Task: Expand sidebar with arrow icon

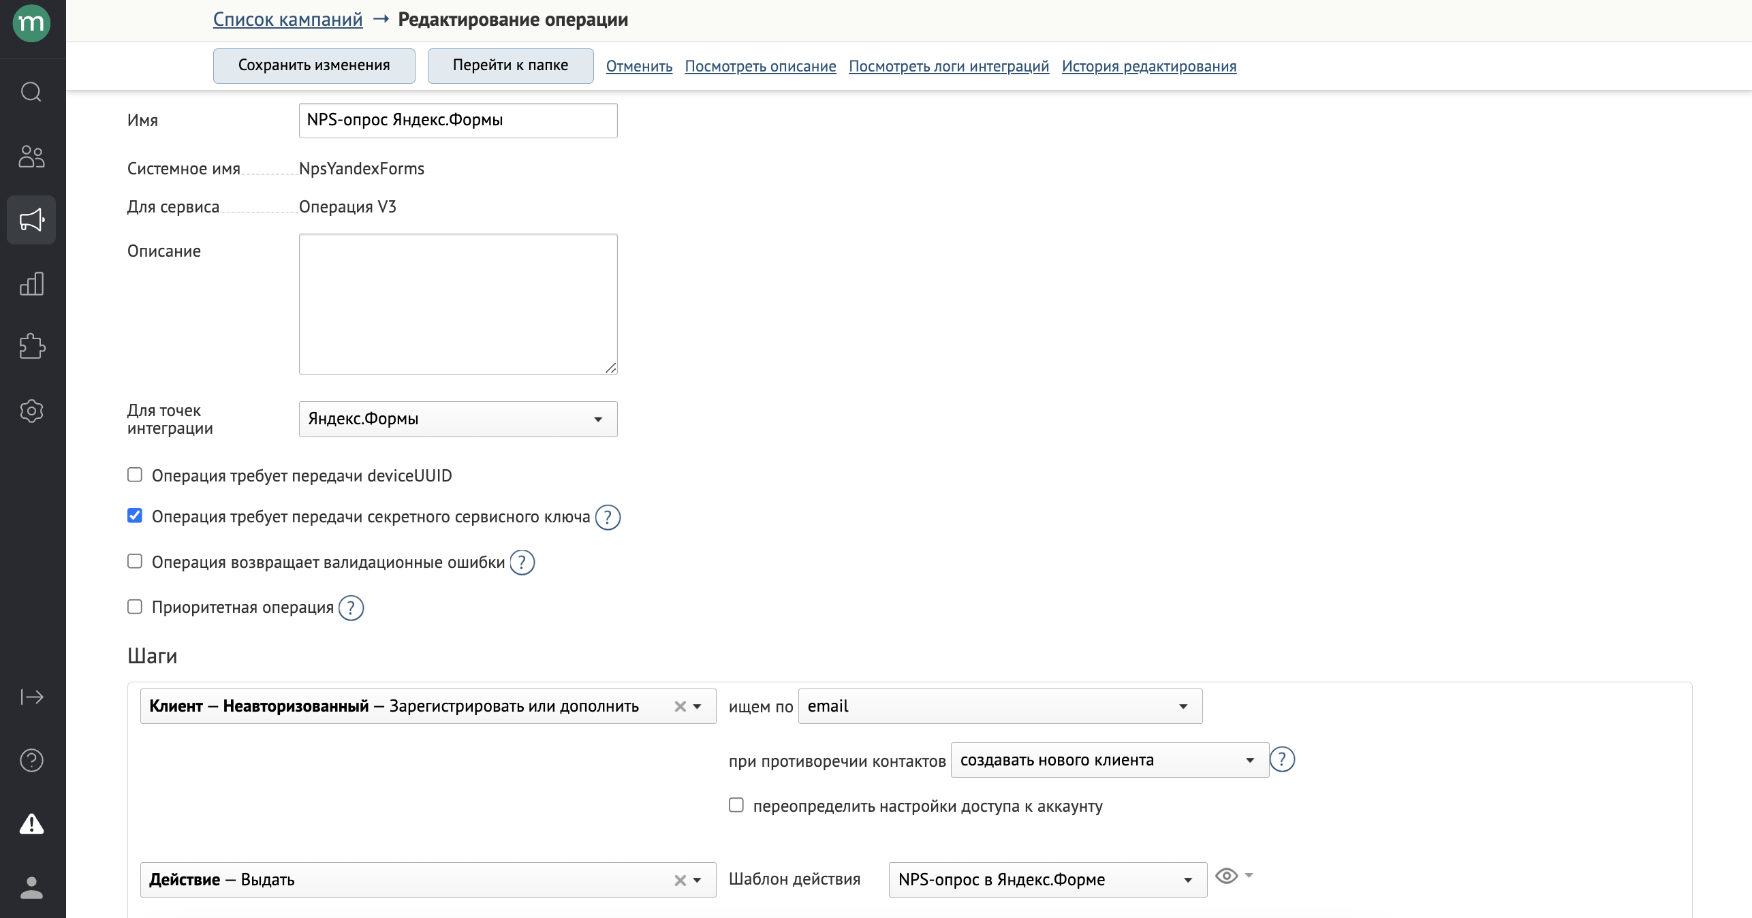Action: [x=31, y=697]
